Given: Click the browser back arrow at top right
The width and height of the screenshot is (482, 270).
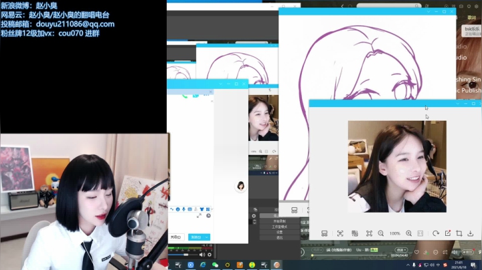Looking at the screenshot, I should 343,6.
